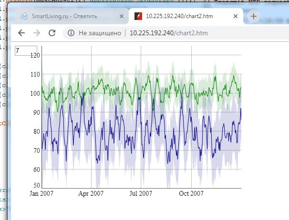
Task: Click the SmartLiving tab favicon
Action: pyautogui.click(x=24, y=16)
